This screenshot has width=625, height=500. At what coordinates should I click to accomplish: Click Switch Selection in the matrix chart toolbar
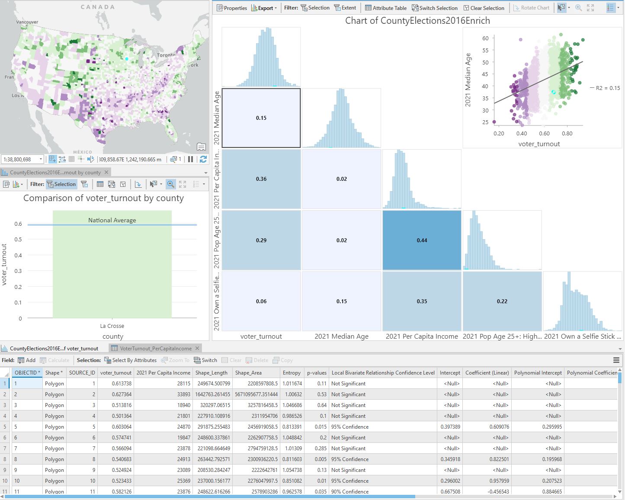pyautogui.click(x=435, y=8)
